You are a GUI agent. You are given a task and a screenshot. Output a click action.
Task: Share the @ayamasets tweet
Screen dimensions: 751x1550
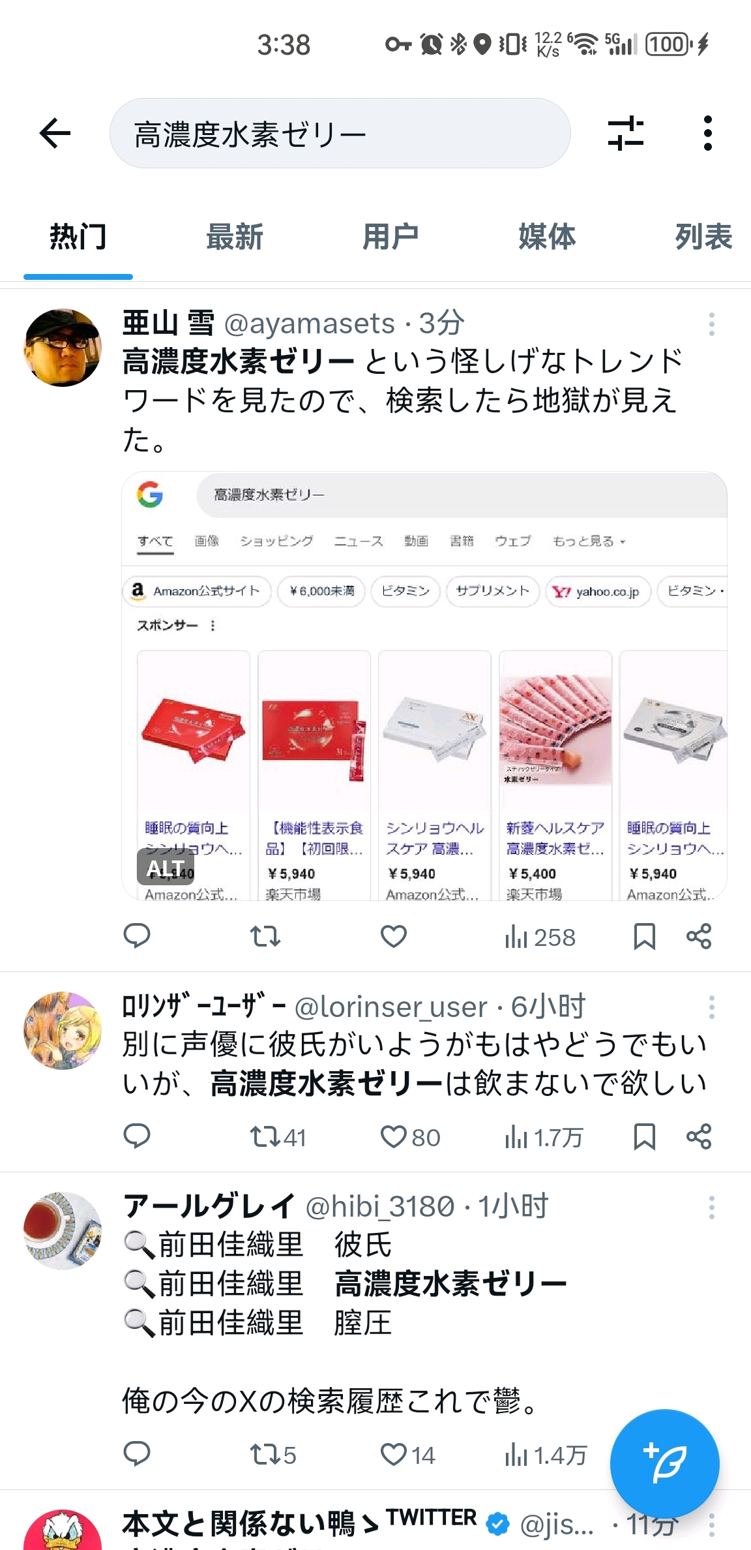click(x=699, y=937)
